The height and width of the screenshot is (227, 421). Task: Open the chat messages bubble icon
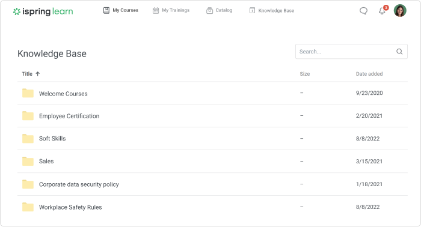[x=363, y=11]
